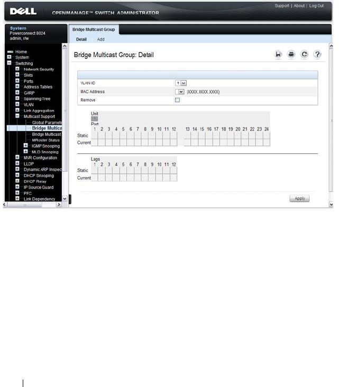This screenshot has width=339, height=387.
Task: Expand the Spanning Tree node
Action: tap(17, 98)
